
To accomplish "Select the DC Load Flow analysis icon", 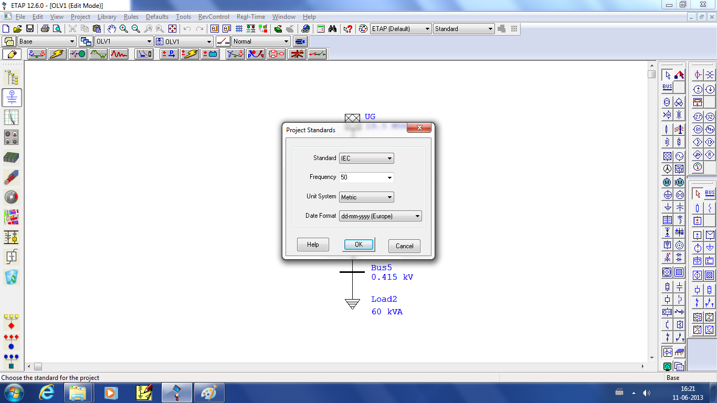I will point(169,54).
